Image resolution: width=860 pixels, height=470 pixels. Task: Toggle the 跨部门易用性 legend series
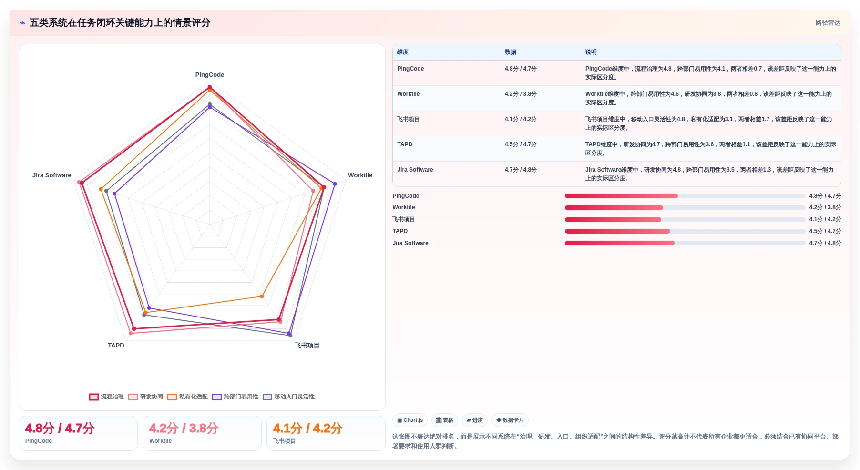coord(235,397)
